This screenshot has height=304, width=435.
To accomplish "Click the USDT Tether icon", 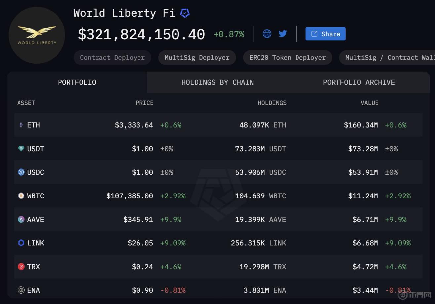I will point(21,149).
